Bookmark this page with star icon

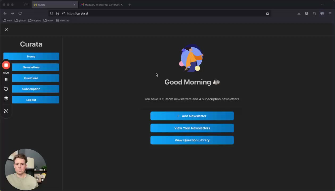267,13
